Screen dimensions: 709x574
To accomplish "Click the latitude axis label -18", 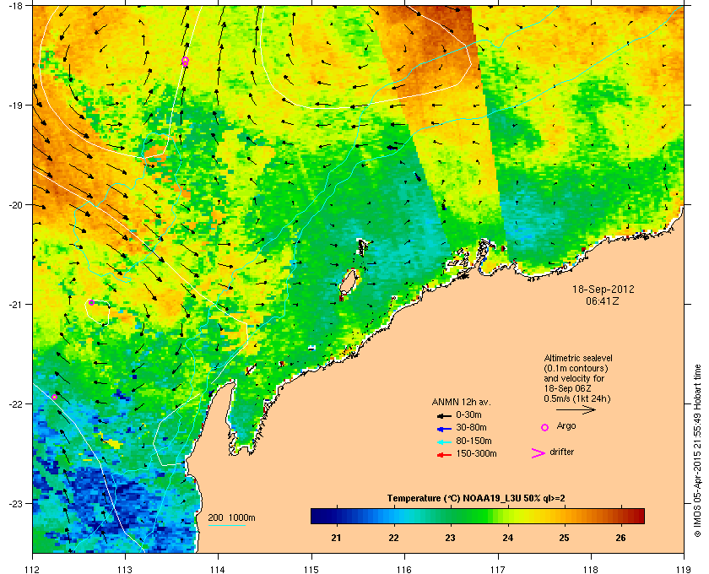I will point(15,6).
